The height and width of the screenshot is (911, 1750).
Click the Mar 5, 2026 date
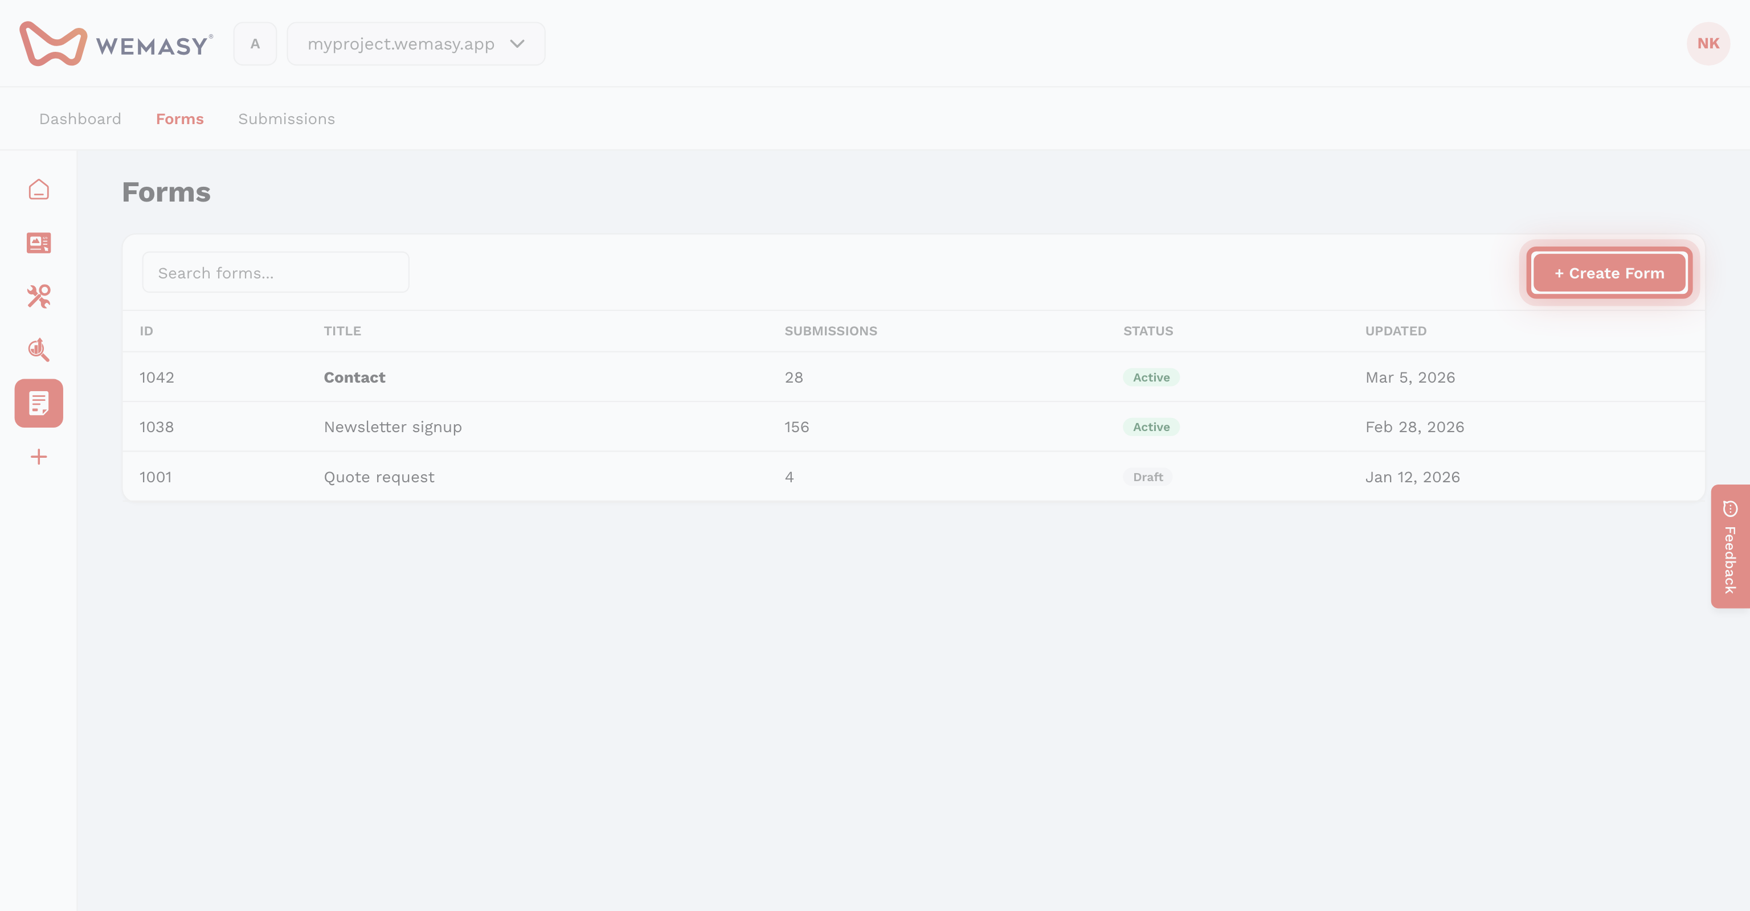1410,377
